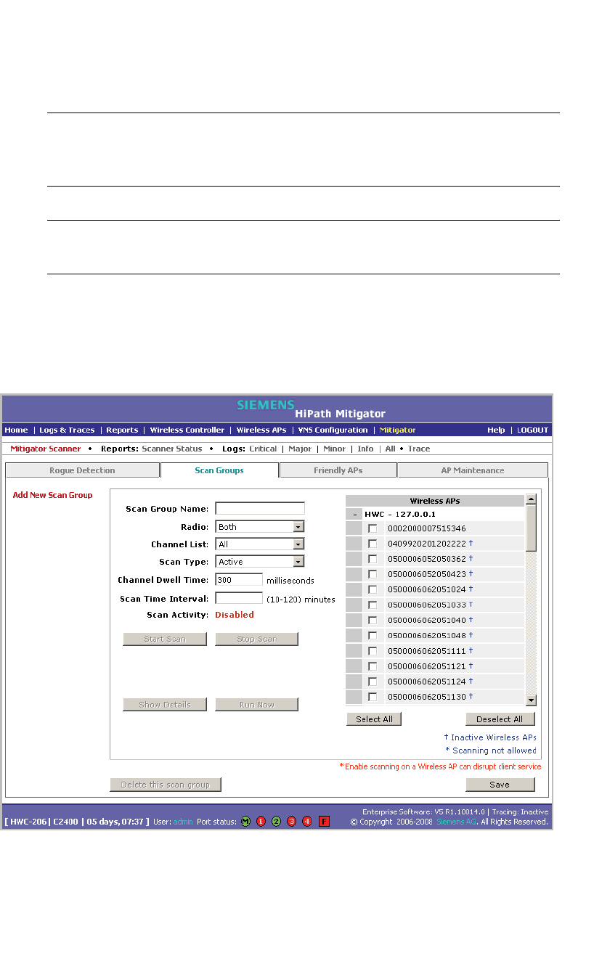
Task: Tick checkbox for AP 0500006052050362
Action: pos(373,559)
